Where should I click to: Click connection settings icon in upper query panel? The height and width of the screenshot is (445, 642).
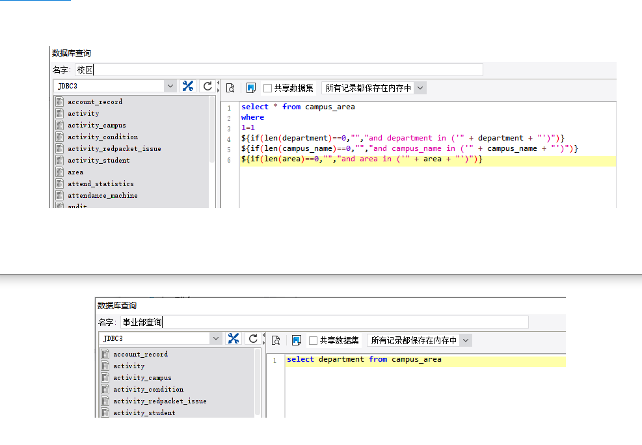pyautogui.click(x=188, y=86)
